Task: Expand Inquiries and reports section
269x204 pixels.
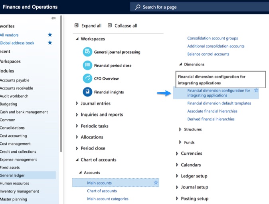Action: click(77, 115)
